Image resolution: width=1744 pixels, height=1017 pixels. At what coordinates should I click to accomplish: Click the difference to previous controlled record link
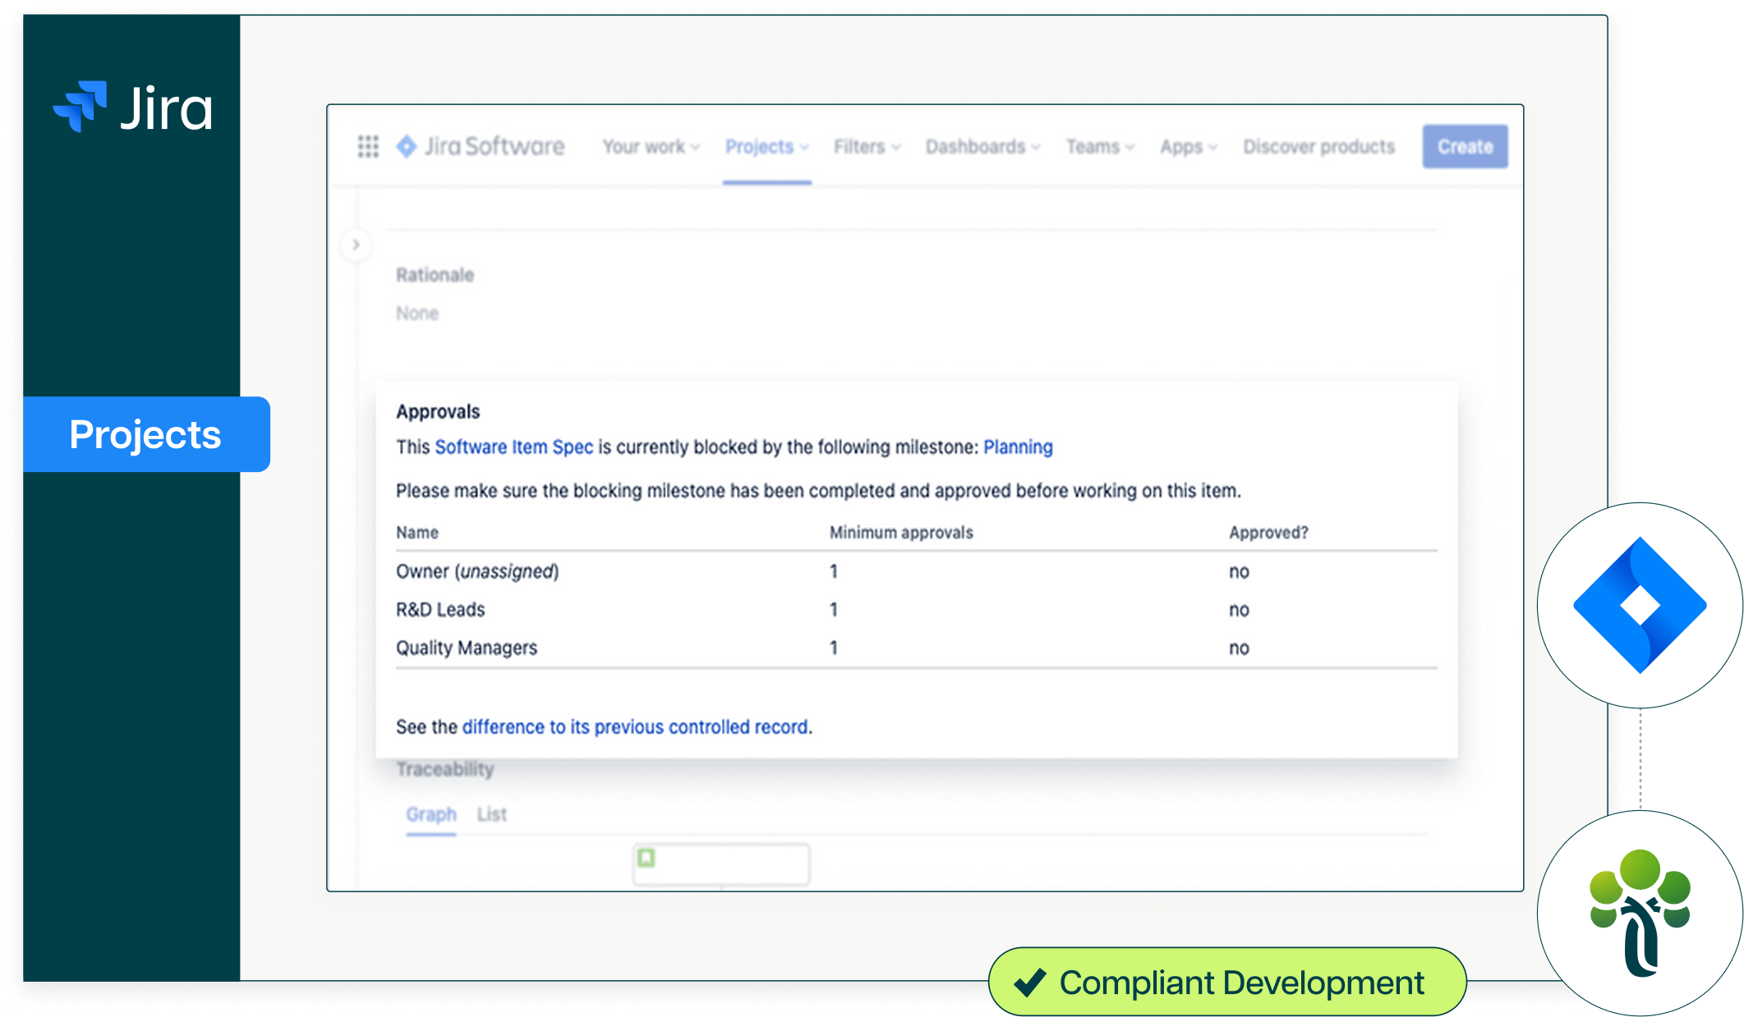[635, 727]
